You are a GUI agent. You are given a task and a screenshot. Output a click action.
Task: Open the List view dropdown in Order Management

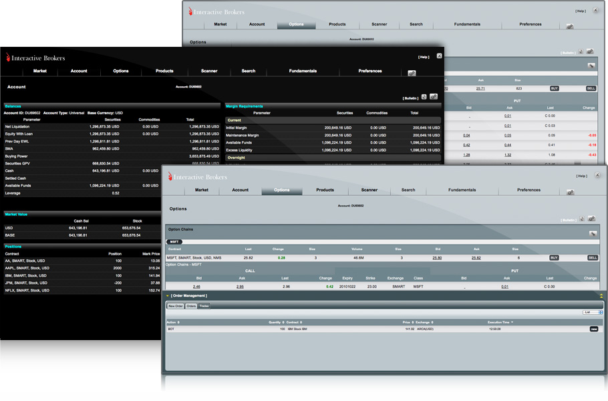click(x=593, y=312)
